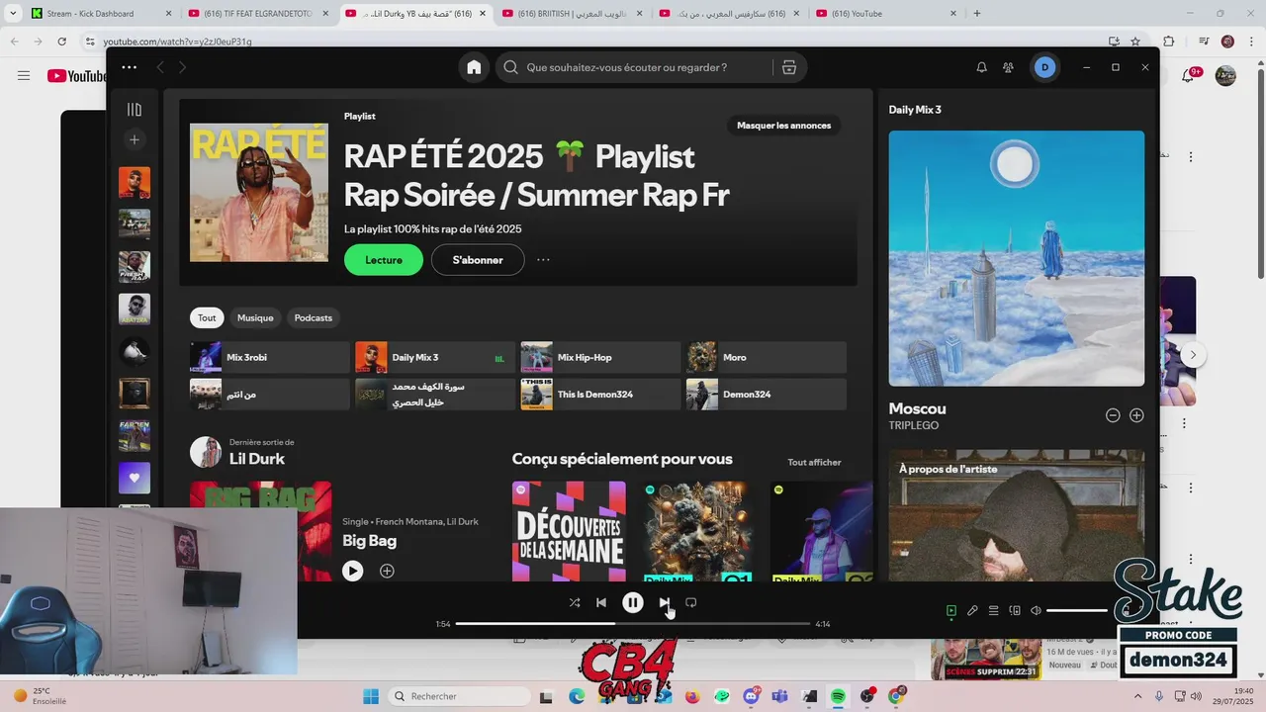This screenshot has height=712, width=1266.
Task: Show lyrics with microphone icon
Action: (972, 611)
